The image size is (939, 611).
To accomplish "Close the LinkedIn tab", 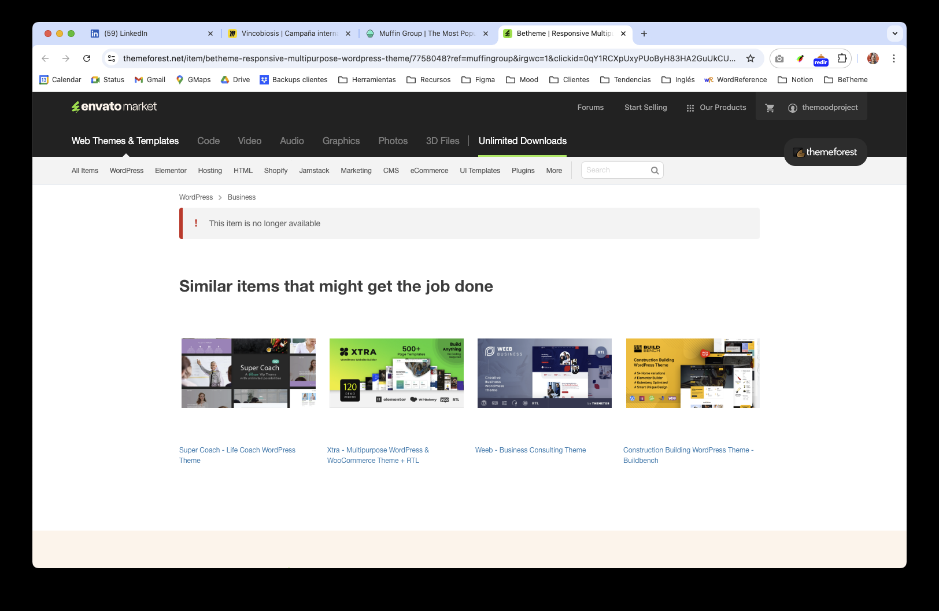I will (210, 34).
